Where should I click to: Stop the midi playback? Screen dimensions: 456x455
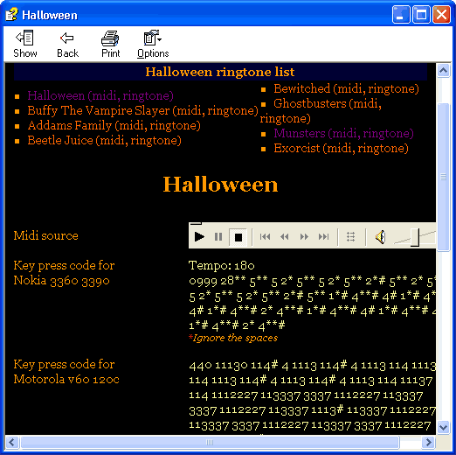238,237
